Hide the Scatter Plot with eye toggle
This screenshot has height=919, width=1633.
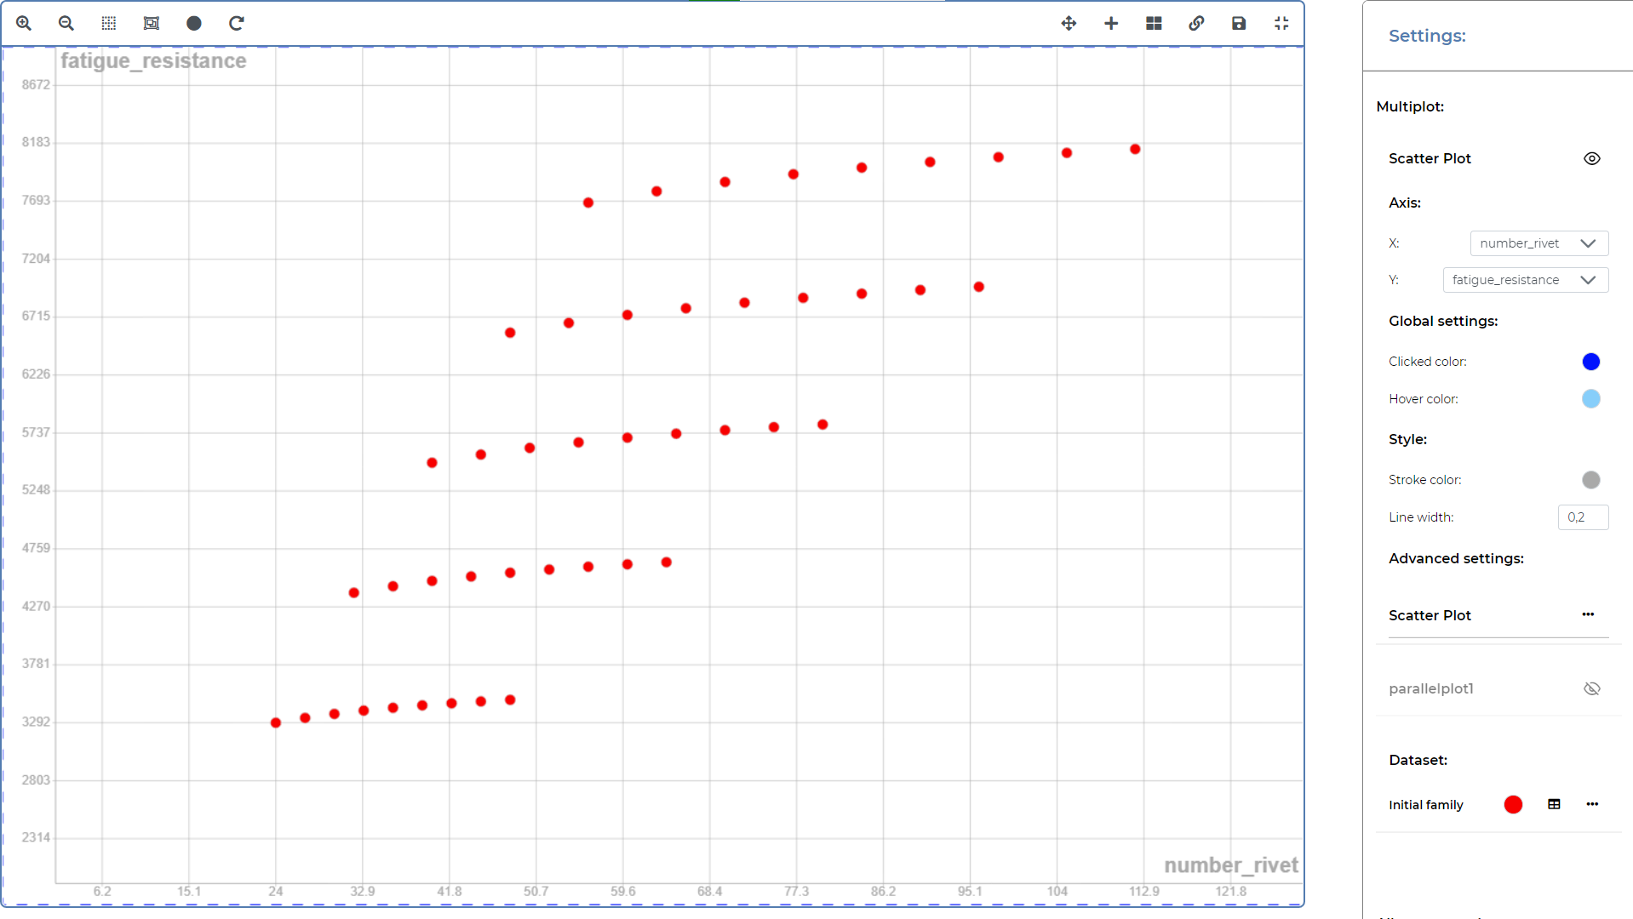(x=1591, y=158)
